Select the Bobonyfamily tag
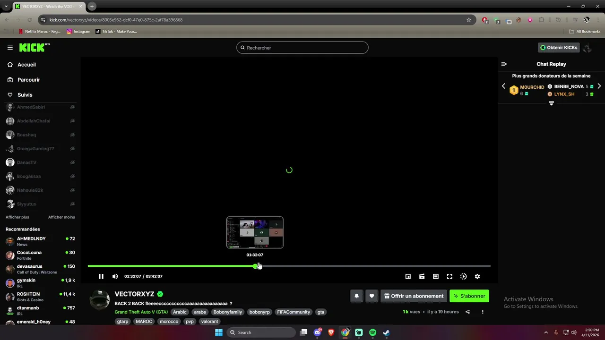 click(x=227, y=312)
